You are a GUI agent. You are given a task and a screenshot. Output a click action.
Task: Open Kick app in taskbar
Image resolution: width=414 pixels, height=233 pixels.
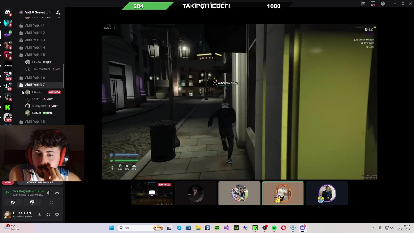[255, 228]
